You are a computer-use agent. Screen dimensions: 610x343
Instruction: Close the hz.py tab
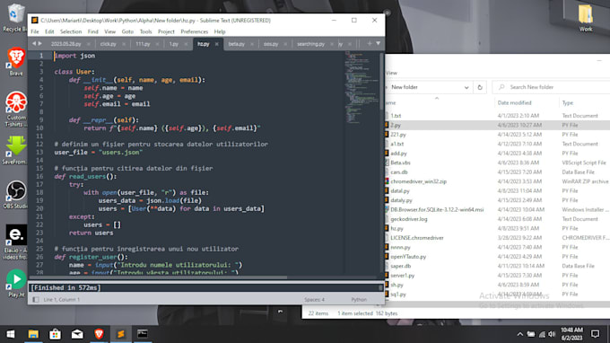tap(217, 44)
